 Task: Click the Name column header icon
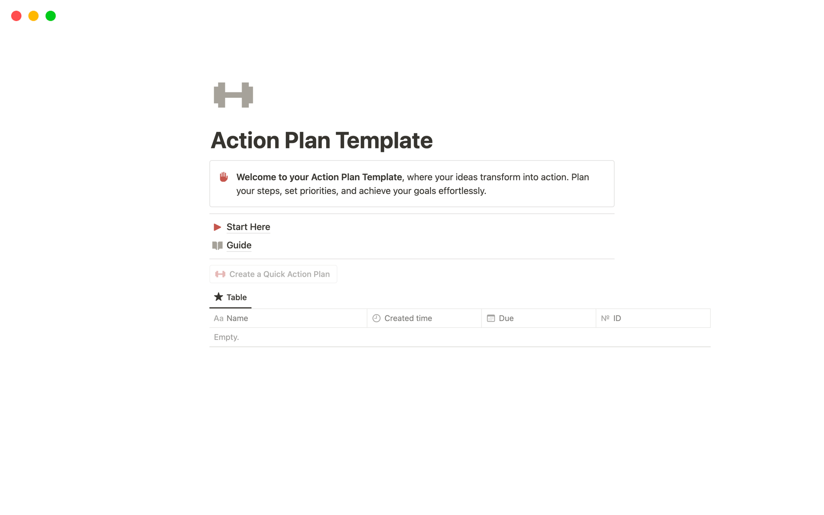219,318
